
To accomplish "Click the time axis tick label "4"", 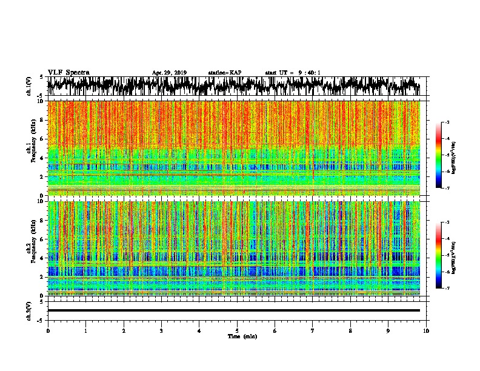I will pos(199,331).
